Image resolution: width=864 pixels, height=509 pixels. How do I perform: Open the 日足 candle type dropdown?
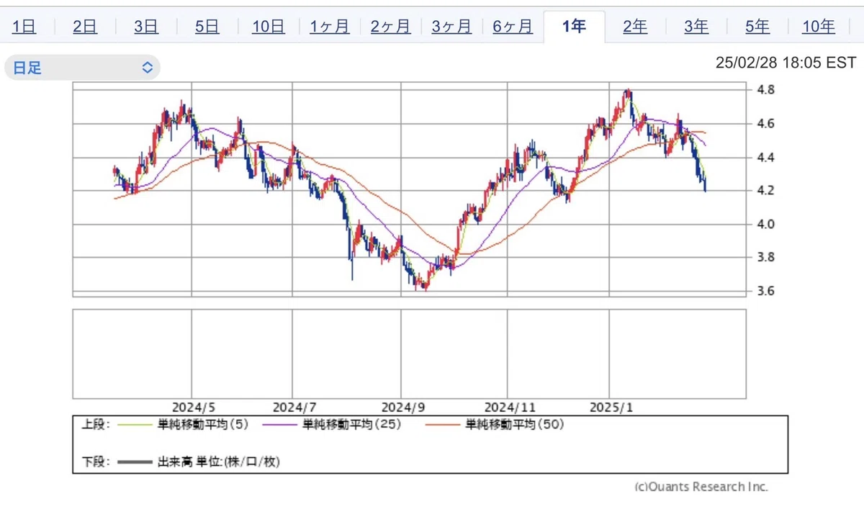(x=82, y=68)
